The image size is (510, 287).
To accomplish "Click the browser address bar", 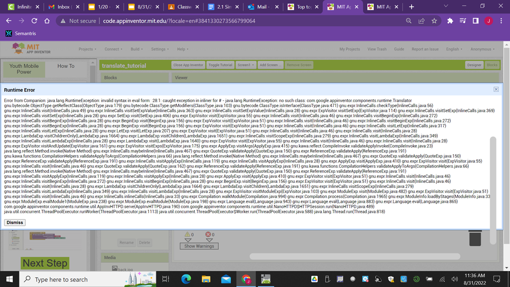I will point(199,21).
